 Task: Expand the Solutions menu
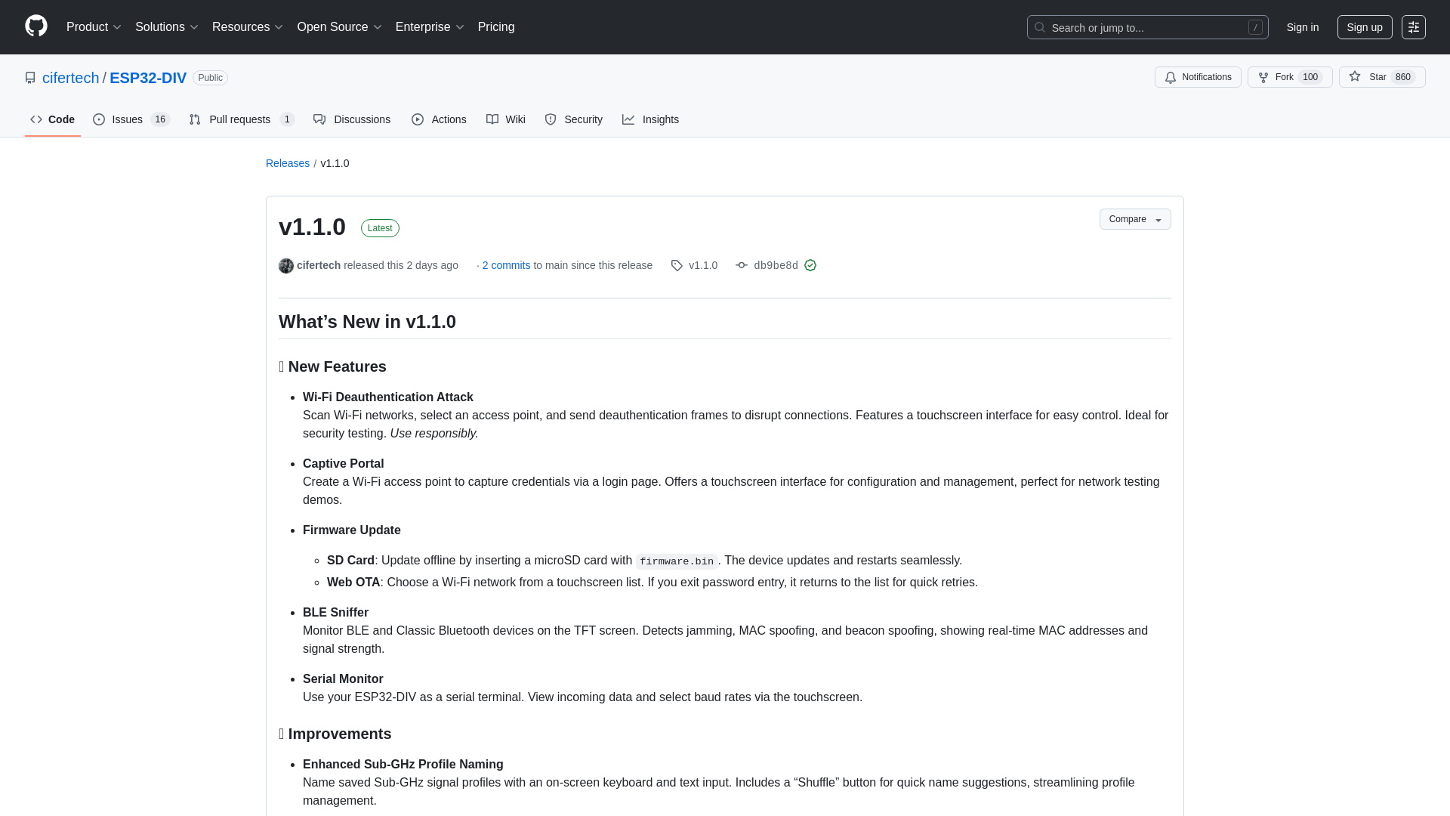click(166, 27)
